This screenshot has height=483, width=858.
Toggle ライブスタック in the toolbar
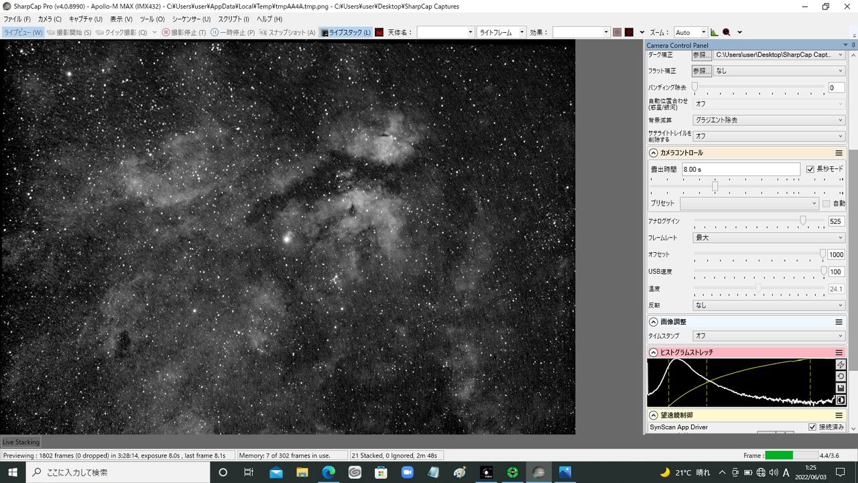coord(346,32)
